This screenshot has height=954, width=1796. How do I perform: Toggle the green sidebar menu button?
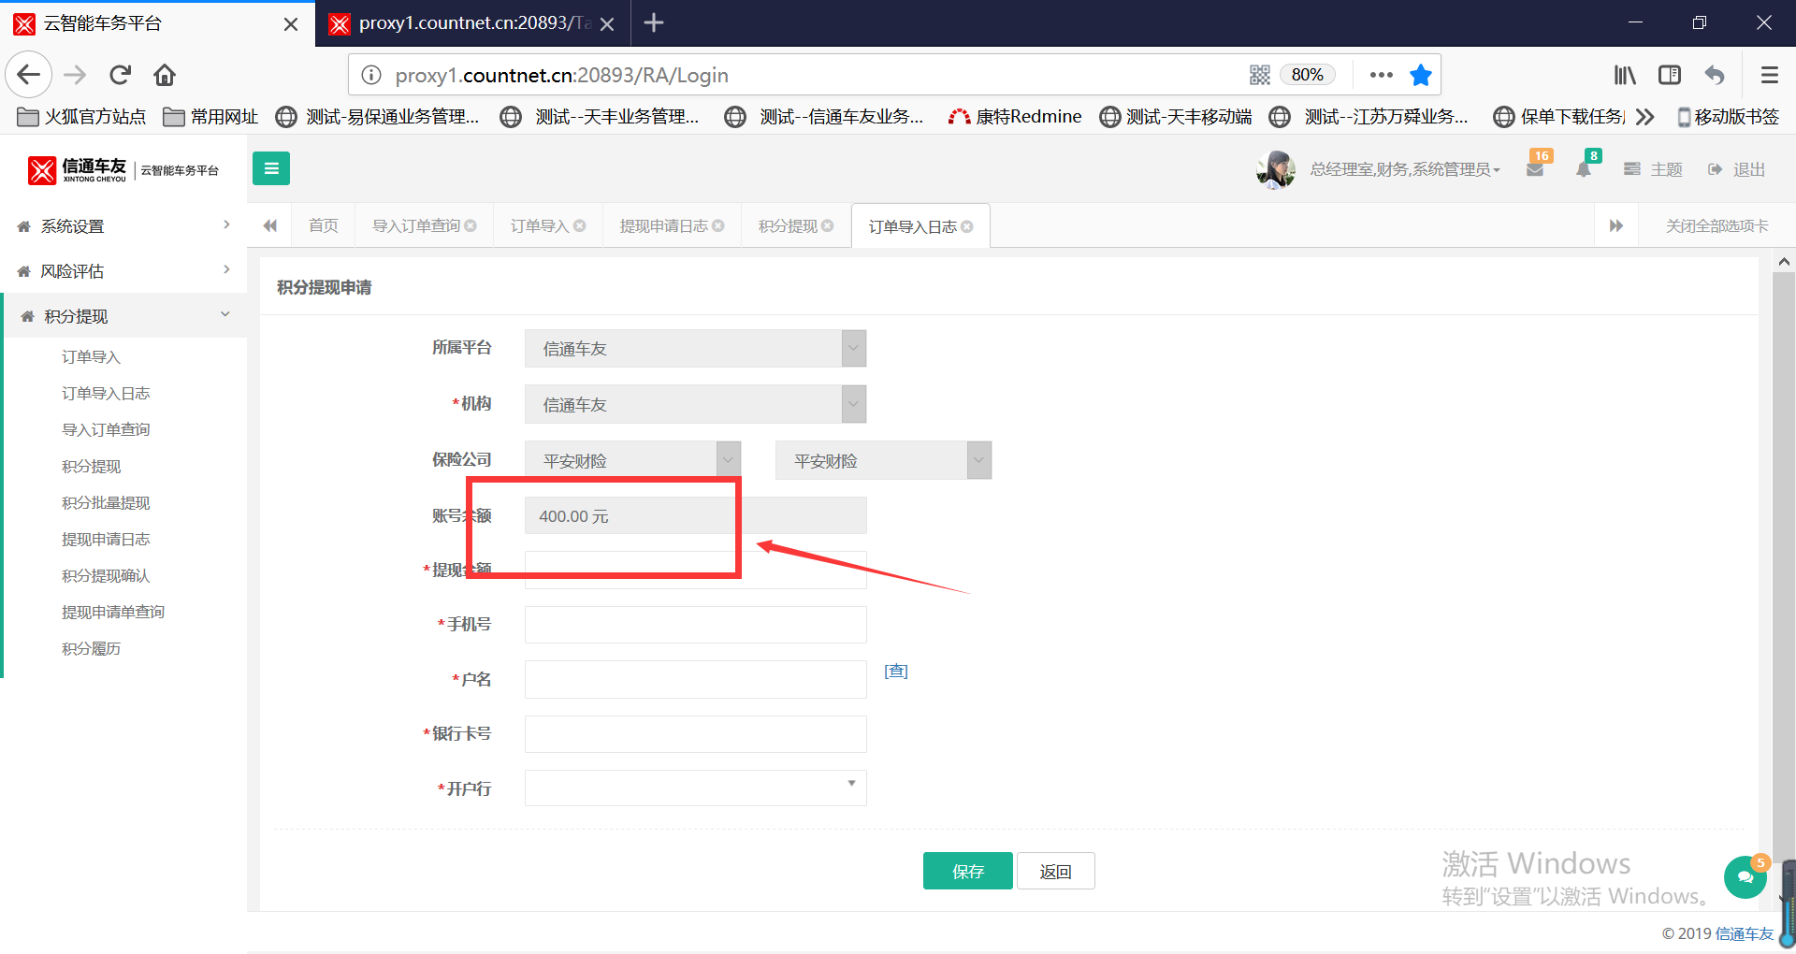(x=271, y=168)
